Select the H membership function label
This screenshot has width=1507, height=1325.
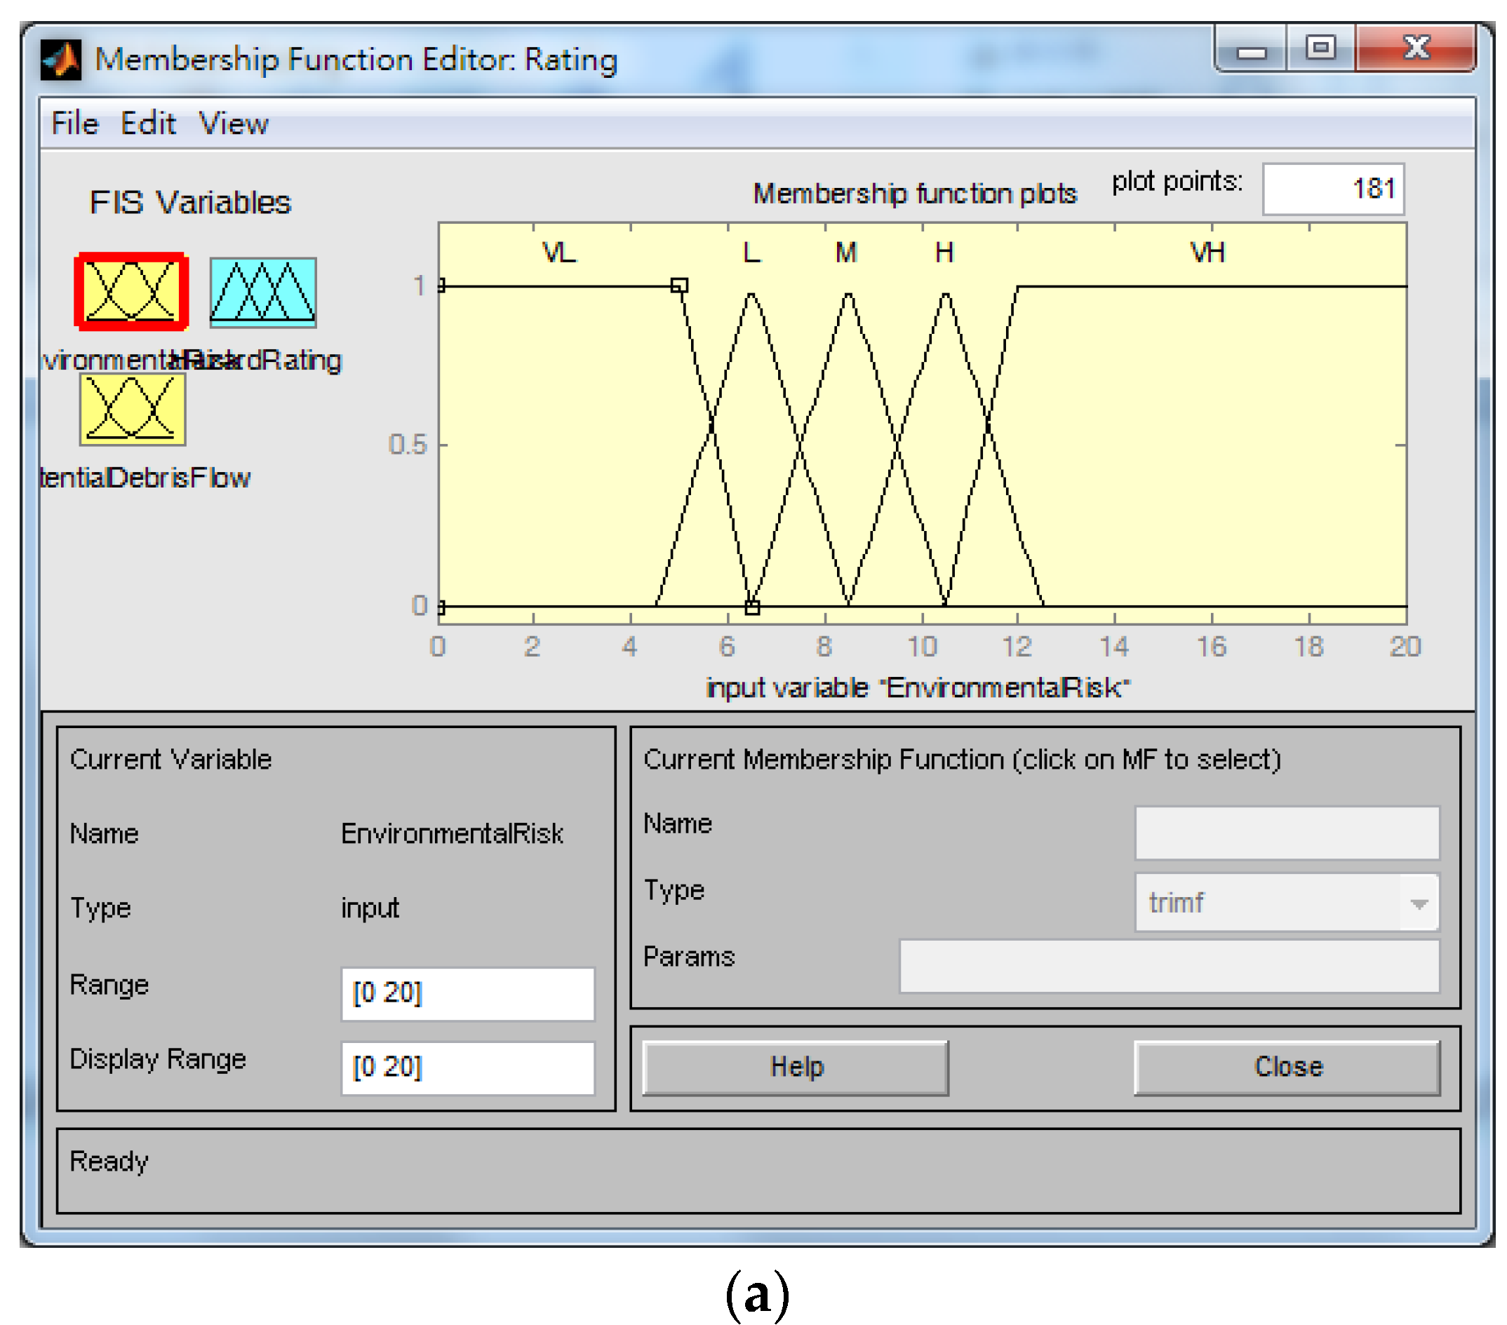click(944, 253)
